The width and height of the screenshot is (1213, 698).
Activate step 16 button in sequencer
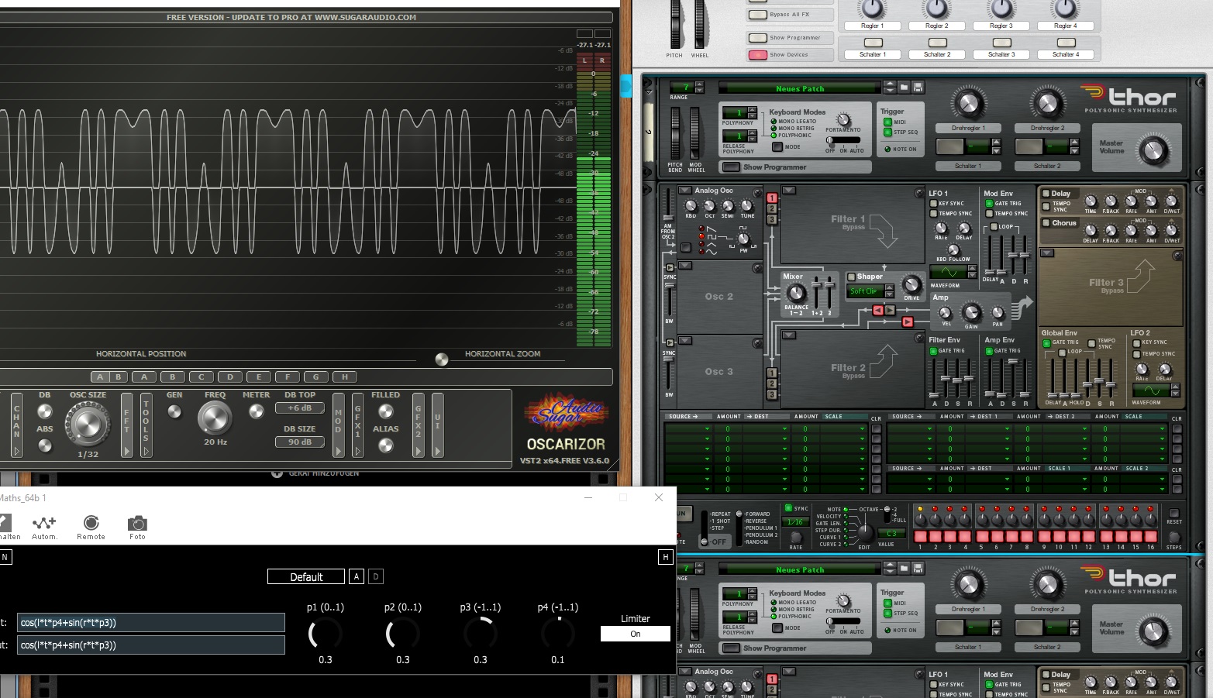(x=1151, y=536)
